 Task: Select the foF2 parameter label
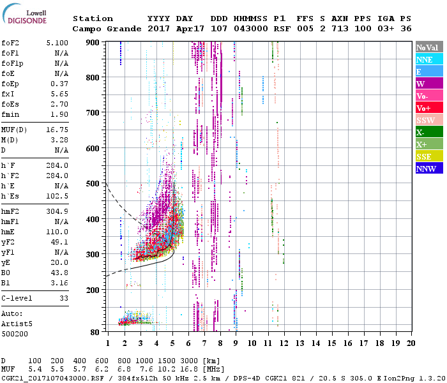pos(10,43)
